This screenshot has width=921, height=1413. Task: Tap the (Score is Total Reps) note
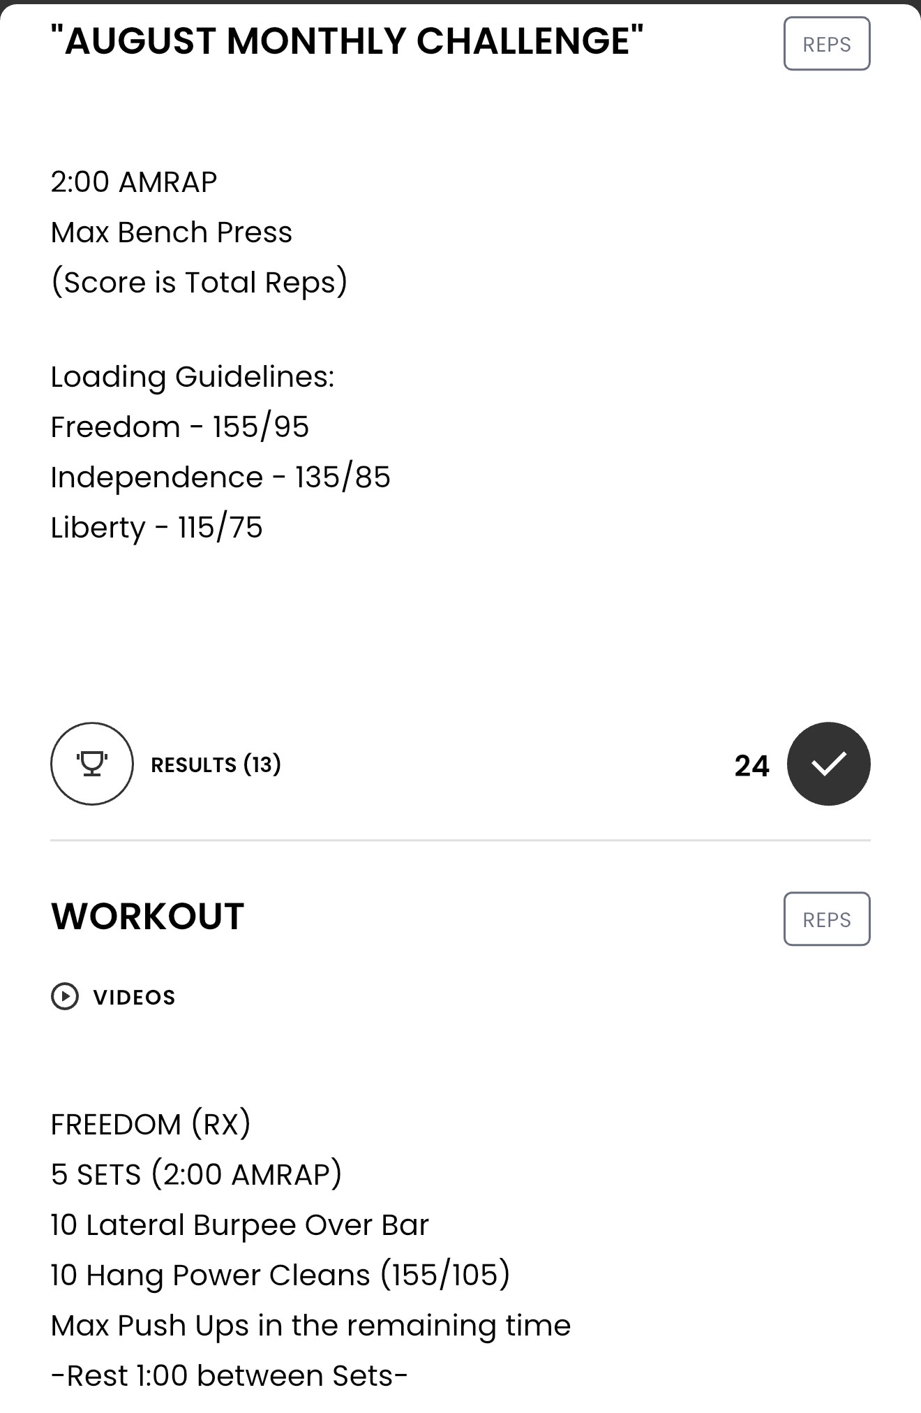pyautogui.click(x=199, y=283)
